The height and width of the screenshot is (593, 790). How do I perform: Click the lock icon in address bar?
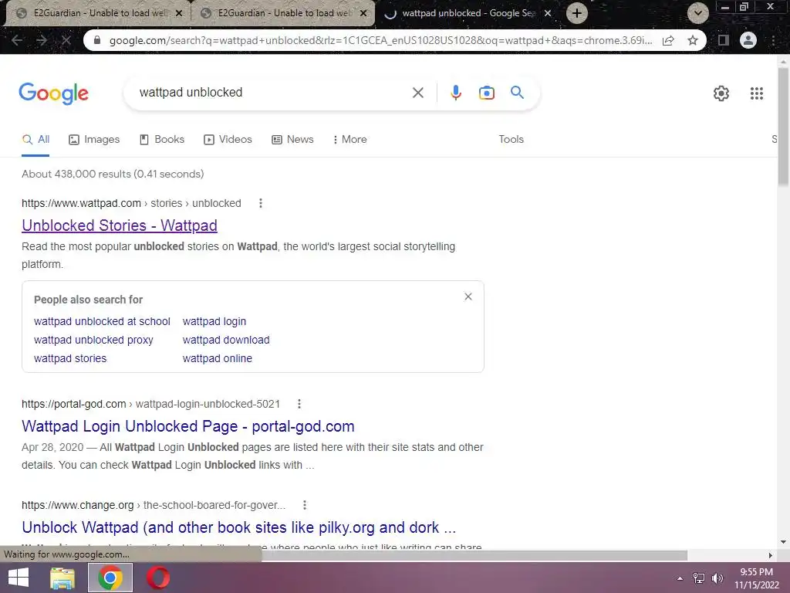[97, 40]
